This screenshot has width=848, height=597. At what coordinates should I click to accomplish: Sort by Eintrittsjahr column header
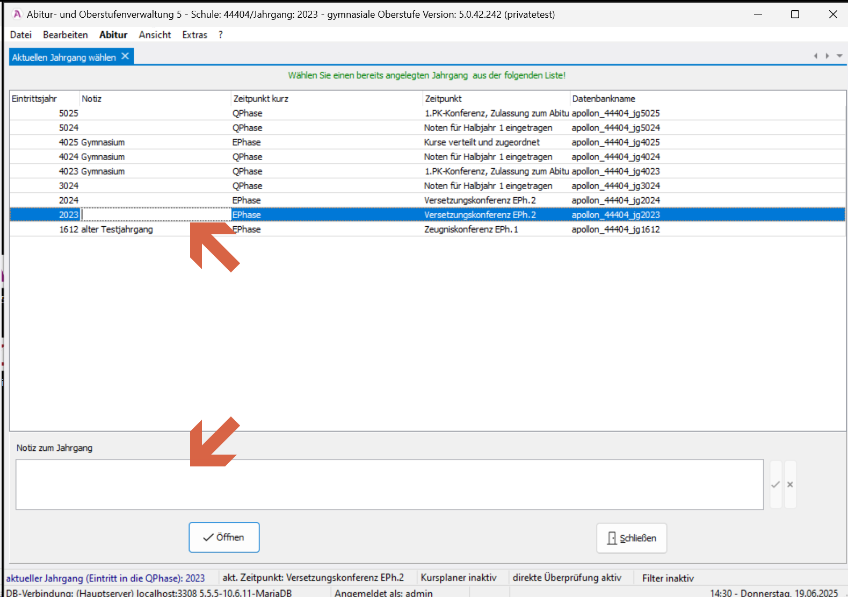[45, 99]
